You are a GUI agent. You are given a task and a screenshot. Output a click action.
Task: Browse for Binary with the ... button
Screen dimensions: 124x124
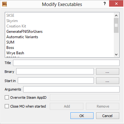[x=108, y=72]
